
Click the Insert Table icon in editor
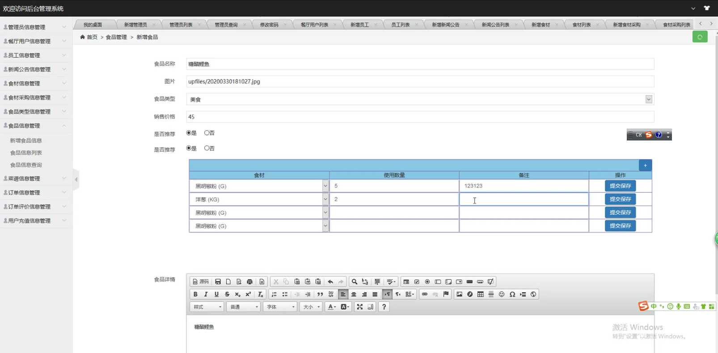click(481, 294)
